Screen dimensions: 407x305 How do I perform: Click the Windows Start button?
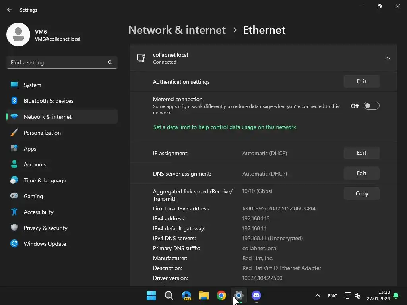(x=151, y=295)
